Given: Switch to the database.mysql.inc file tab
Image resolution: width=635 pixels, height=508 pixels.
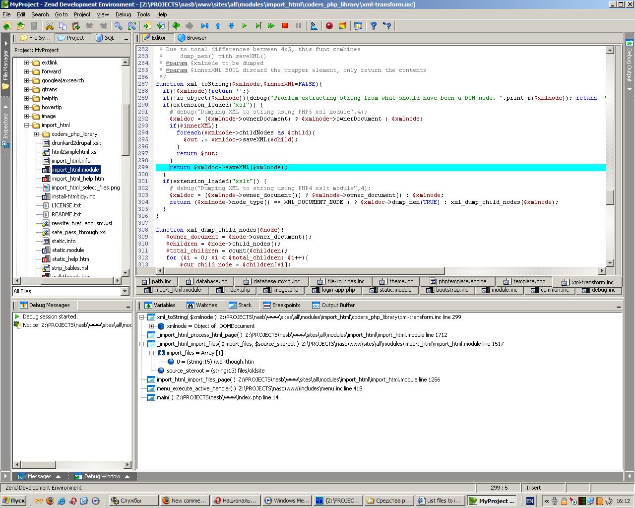Looking at the screenshot, I should (272, 281).
